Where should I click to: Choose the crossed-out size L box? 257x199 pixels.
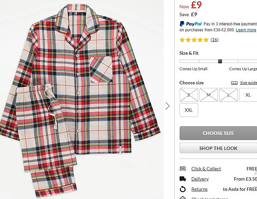click(x=228, y=95)
